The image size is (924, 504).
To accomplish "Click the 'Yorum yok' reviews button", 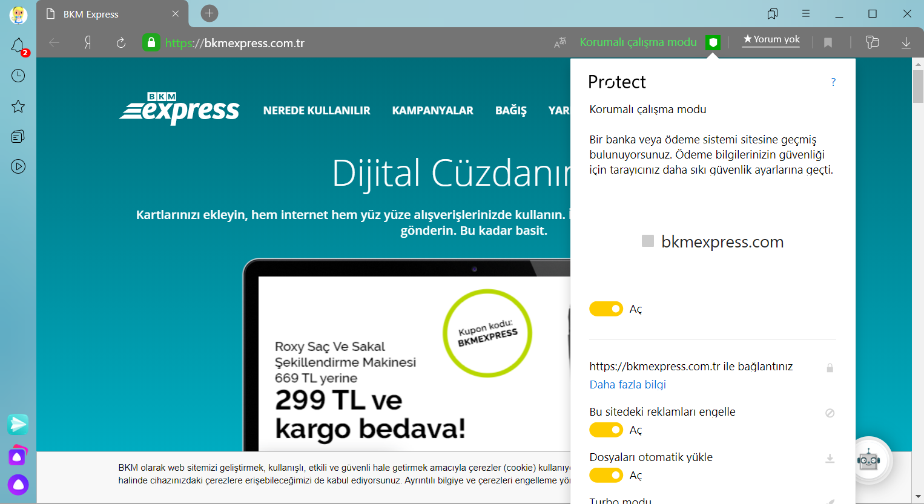I will tap(771, 40).
